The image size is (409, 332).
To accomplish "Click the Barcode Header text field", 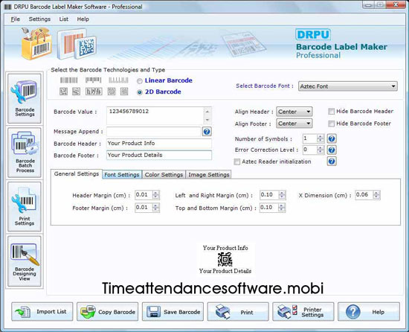I will [159, 143].
